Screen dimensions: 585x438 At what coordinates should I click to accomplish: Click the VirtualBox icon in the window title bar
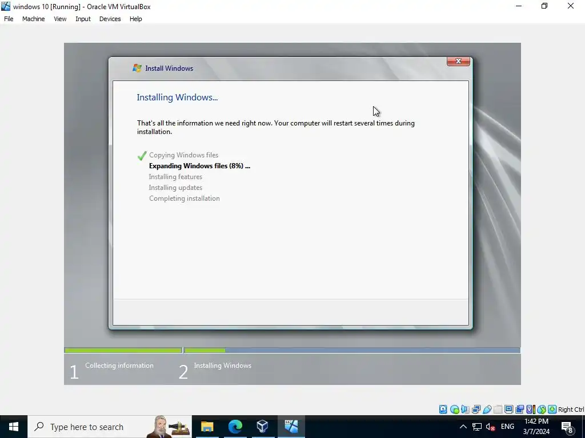[x=6, y=6]
